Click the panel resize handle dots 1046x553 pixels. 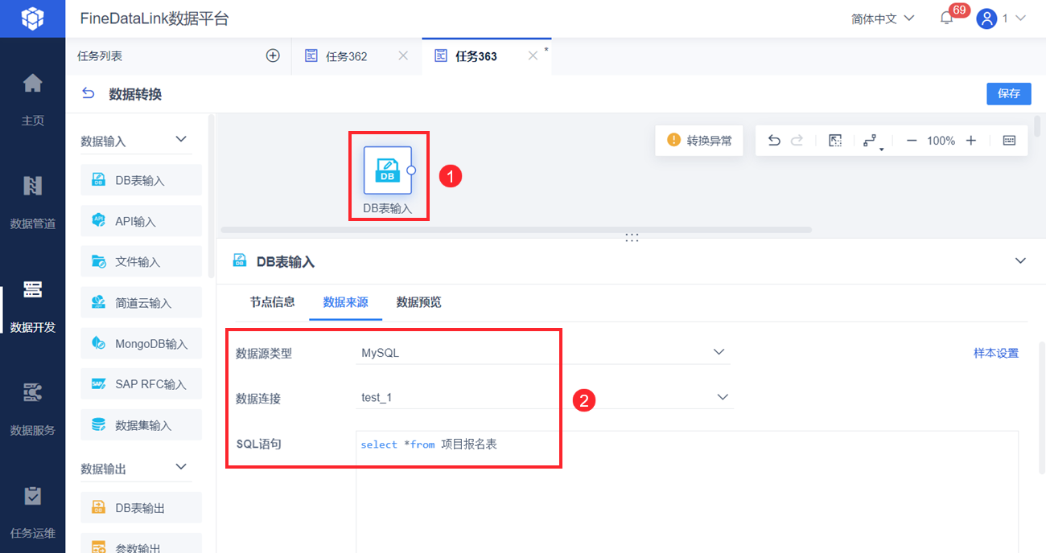coord(632,238)
